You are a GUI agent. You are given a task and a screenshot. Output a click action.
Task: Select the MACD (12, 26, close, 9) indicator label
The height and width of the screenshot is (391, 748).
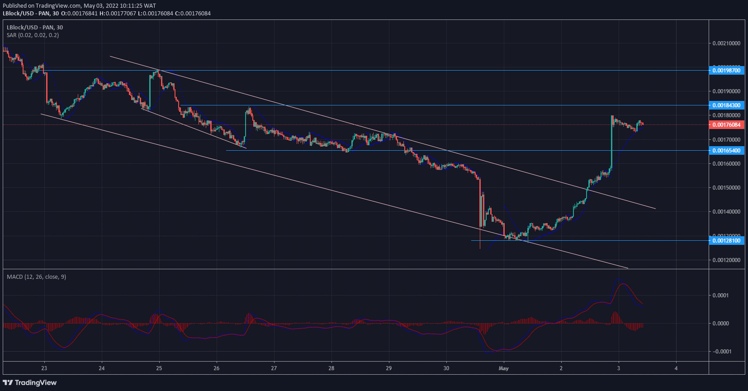[36, 277]
